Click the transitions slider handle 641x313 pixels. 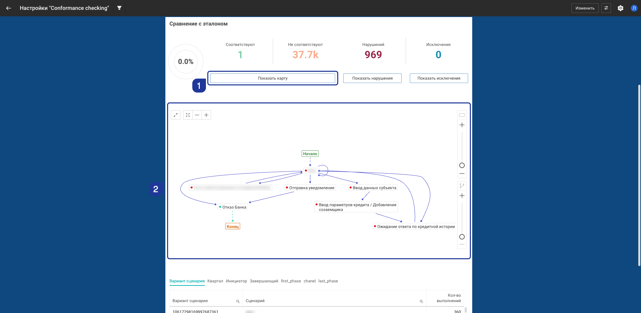click(462, 237)
